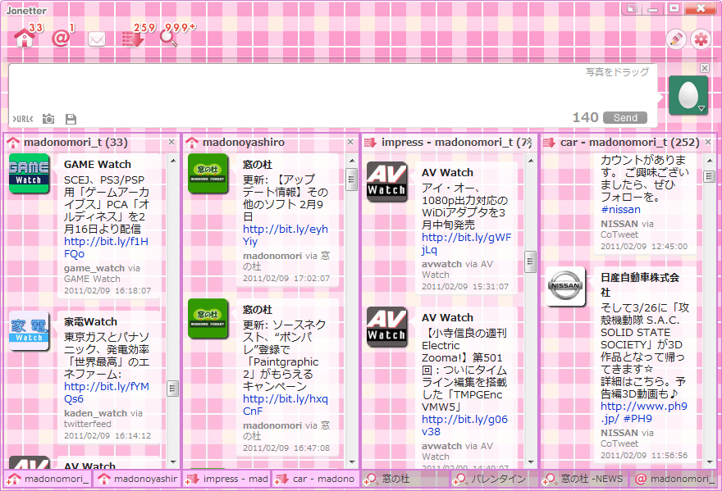722x491 pixels.
Task: Click the top AV Watch avatar in impress column
Action: point(386,181)
